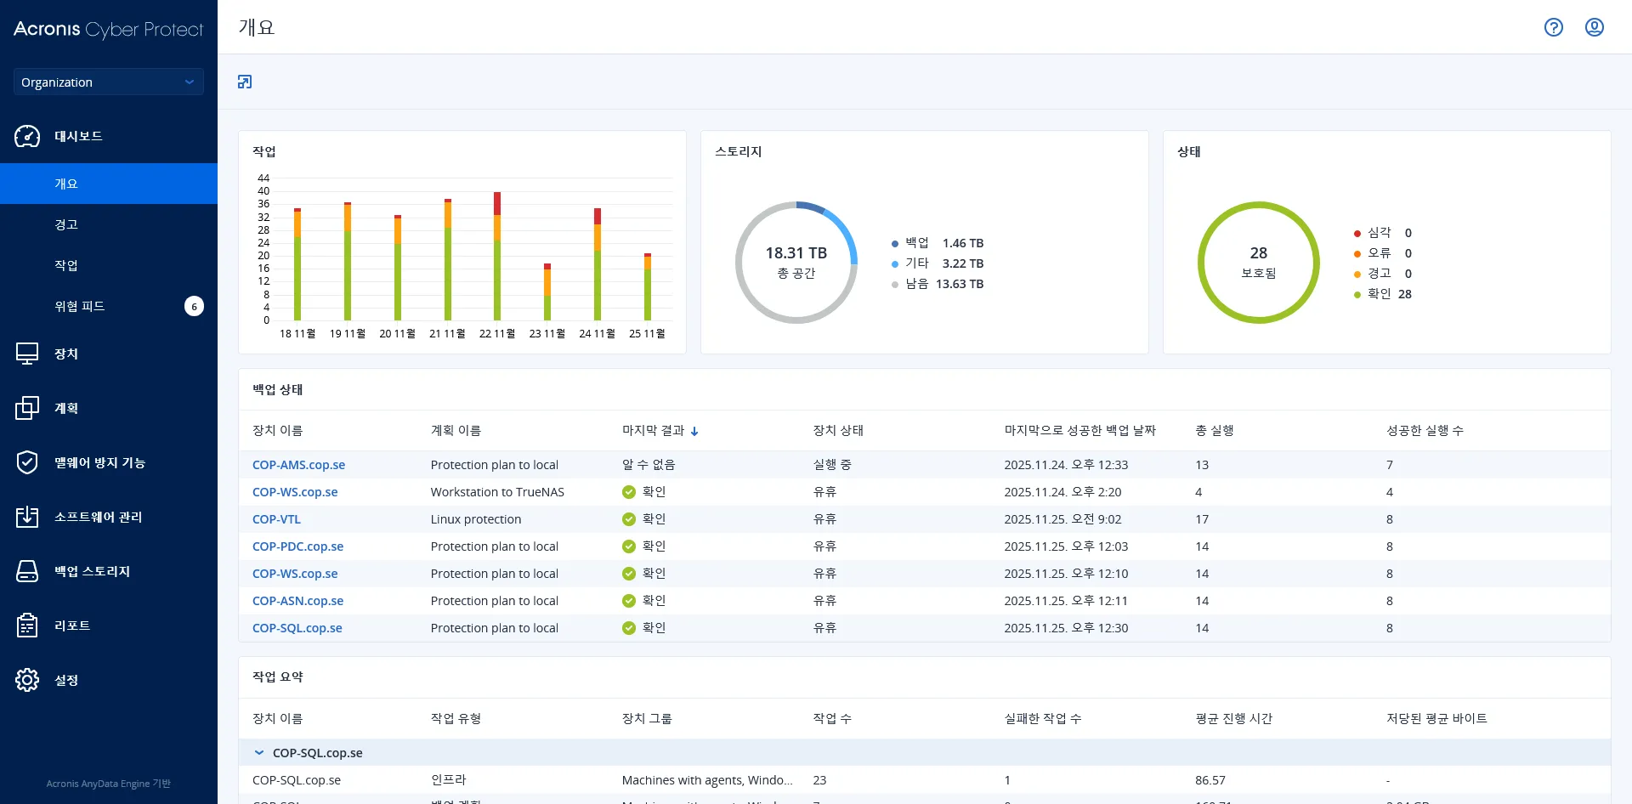Open 소프트웨어 관리 download icon
Image resolution: width=1632 pixels, height=804 pixels.
click(27, 517)
